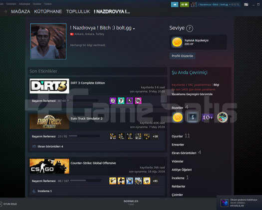Open İnceleme 1 under CS:GO activity
Image resolution: width=262 pixels, height=210 pixels.
[x=44, y=191]
